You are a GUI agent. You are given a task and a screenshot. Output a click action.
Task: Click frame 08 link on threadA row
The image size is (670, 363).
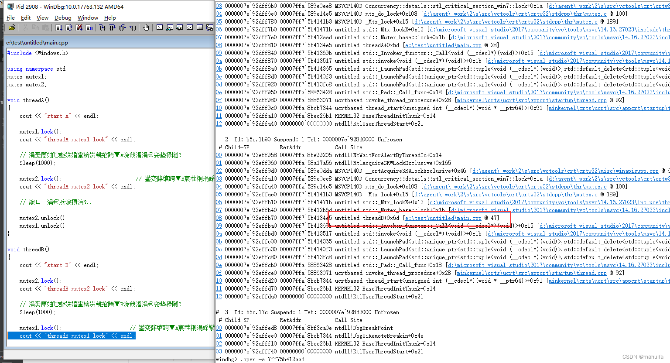point(219,45)
